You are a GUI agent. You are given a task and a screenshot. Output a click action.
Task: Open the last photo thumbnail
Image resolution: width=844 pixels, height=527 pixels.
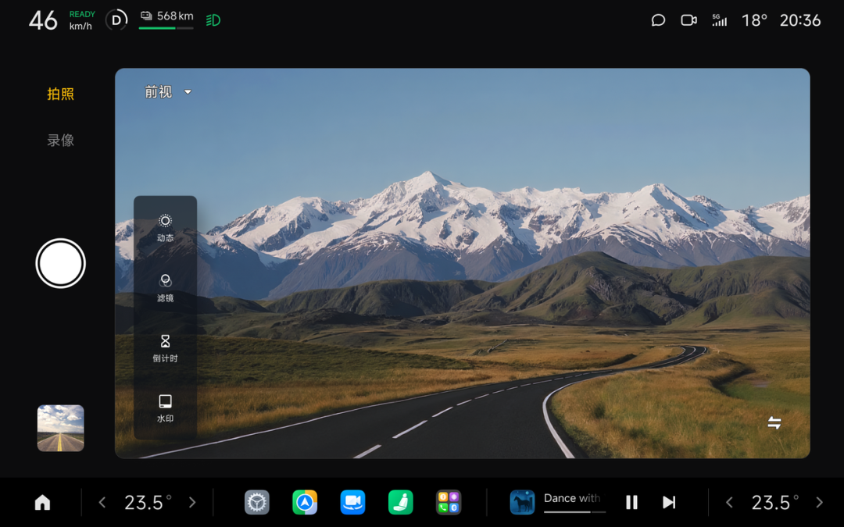(60, 428)
